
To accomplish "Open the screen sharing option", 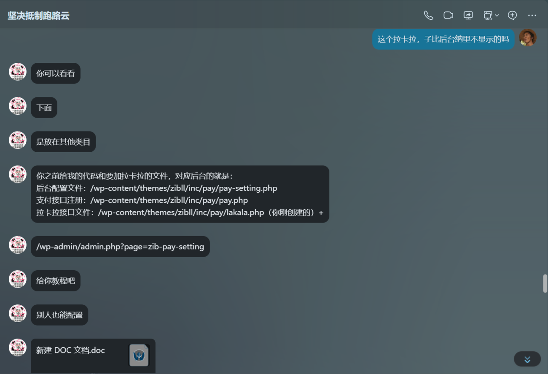I will (468, 16).
